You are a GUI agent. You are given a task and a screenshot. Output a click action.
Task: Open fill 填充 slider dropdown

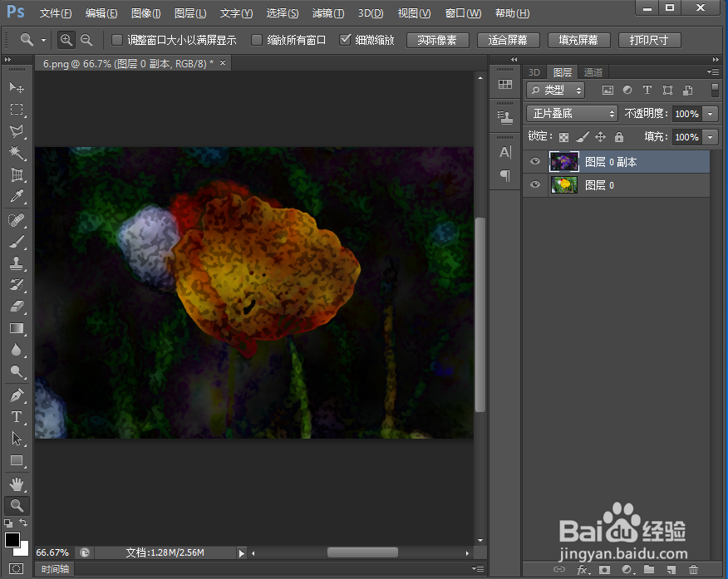(x=711, y=137)
